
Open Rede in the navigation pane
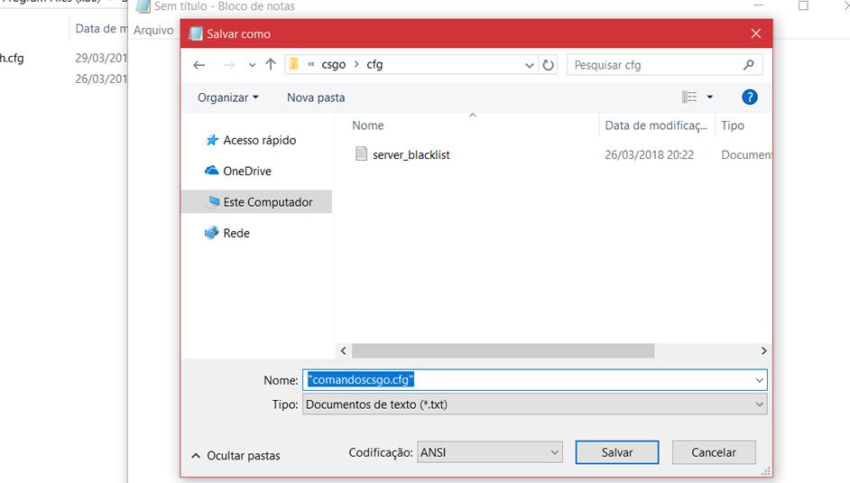tap(236, 233)
